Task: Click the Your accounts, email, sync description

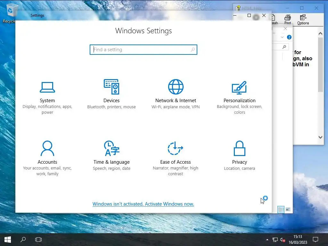Action: [x=47, y=171]
